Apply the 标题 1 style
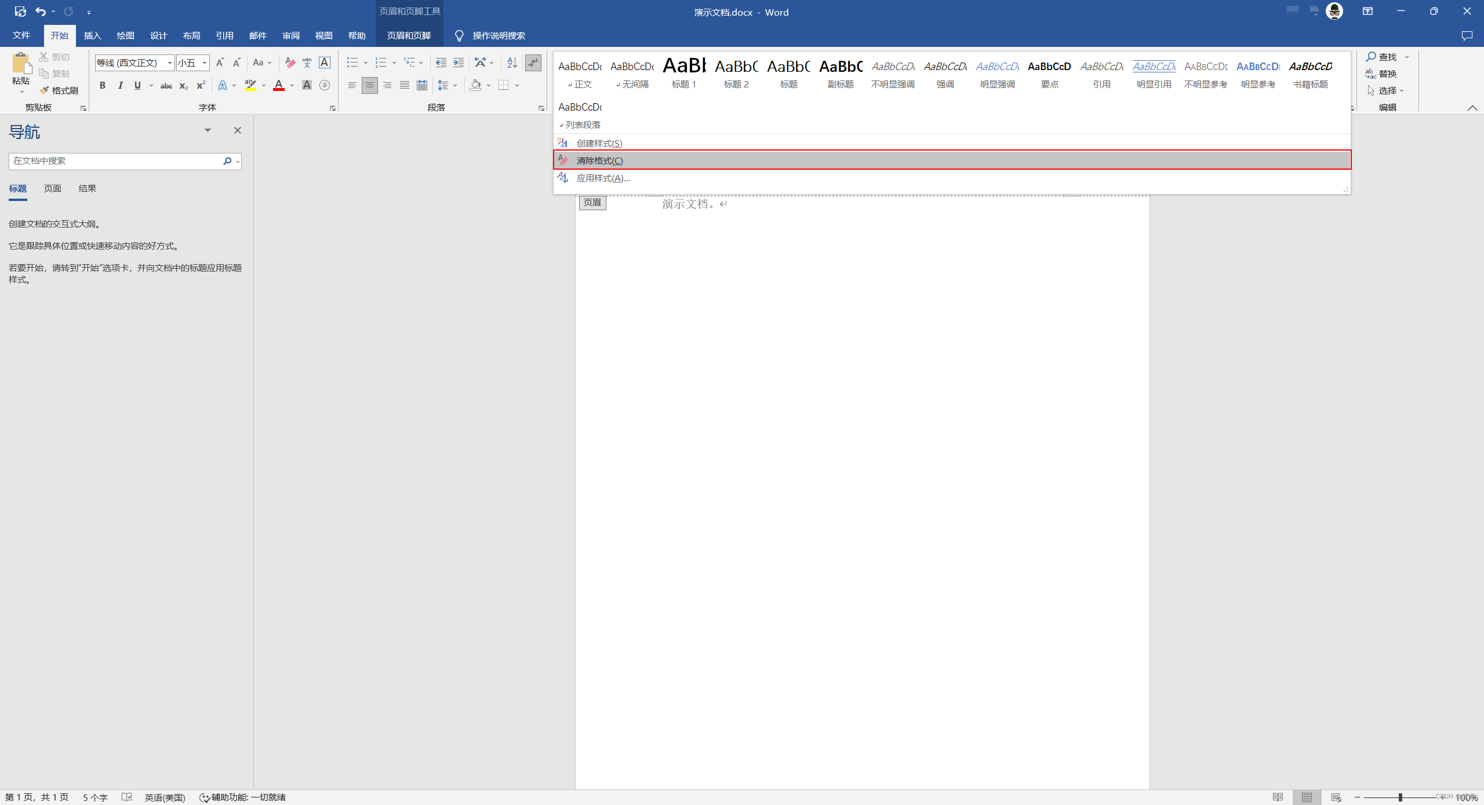This screenshot has height=805, width=1484. [684, 73]
